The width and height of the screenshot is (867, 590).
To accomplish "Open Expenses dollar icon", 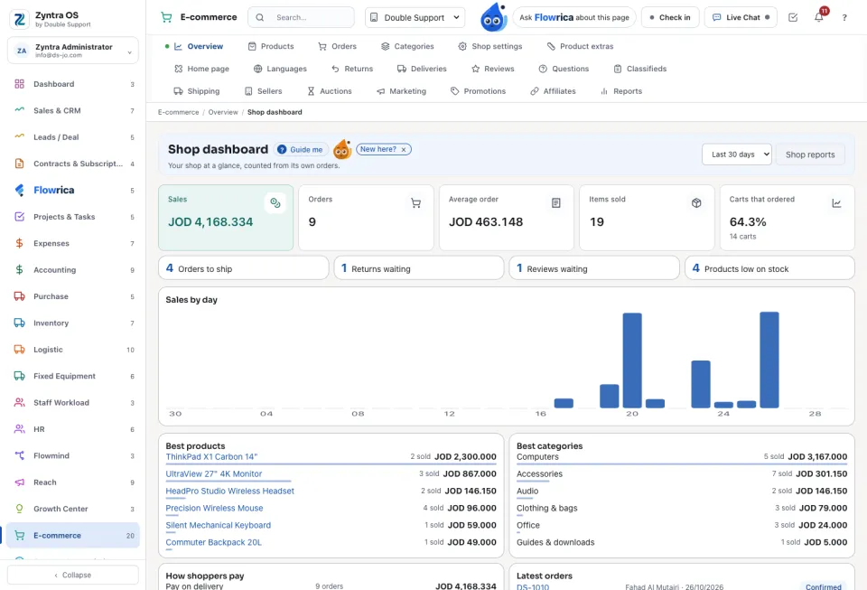I will click(19, 243).
